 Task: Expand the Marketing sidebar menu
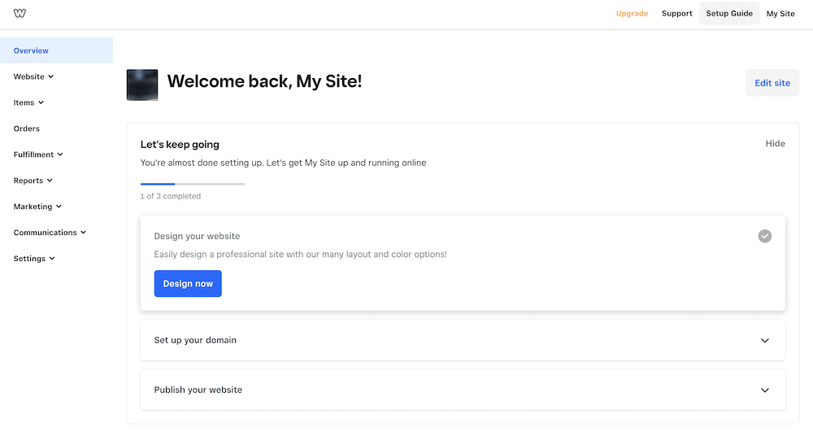tap(38, 207)
